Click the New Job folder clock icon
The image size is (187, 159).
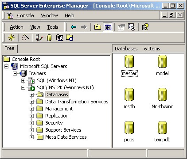70,38
